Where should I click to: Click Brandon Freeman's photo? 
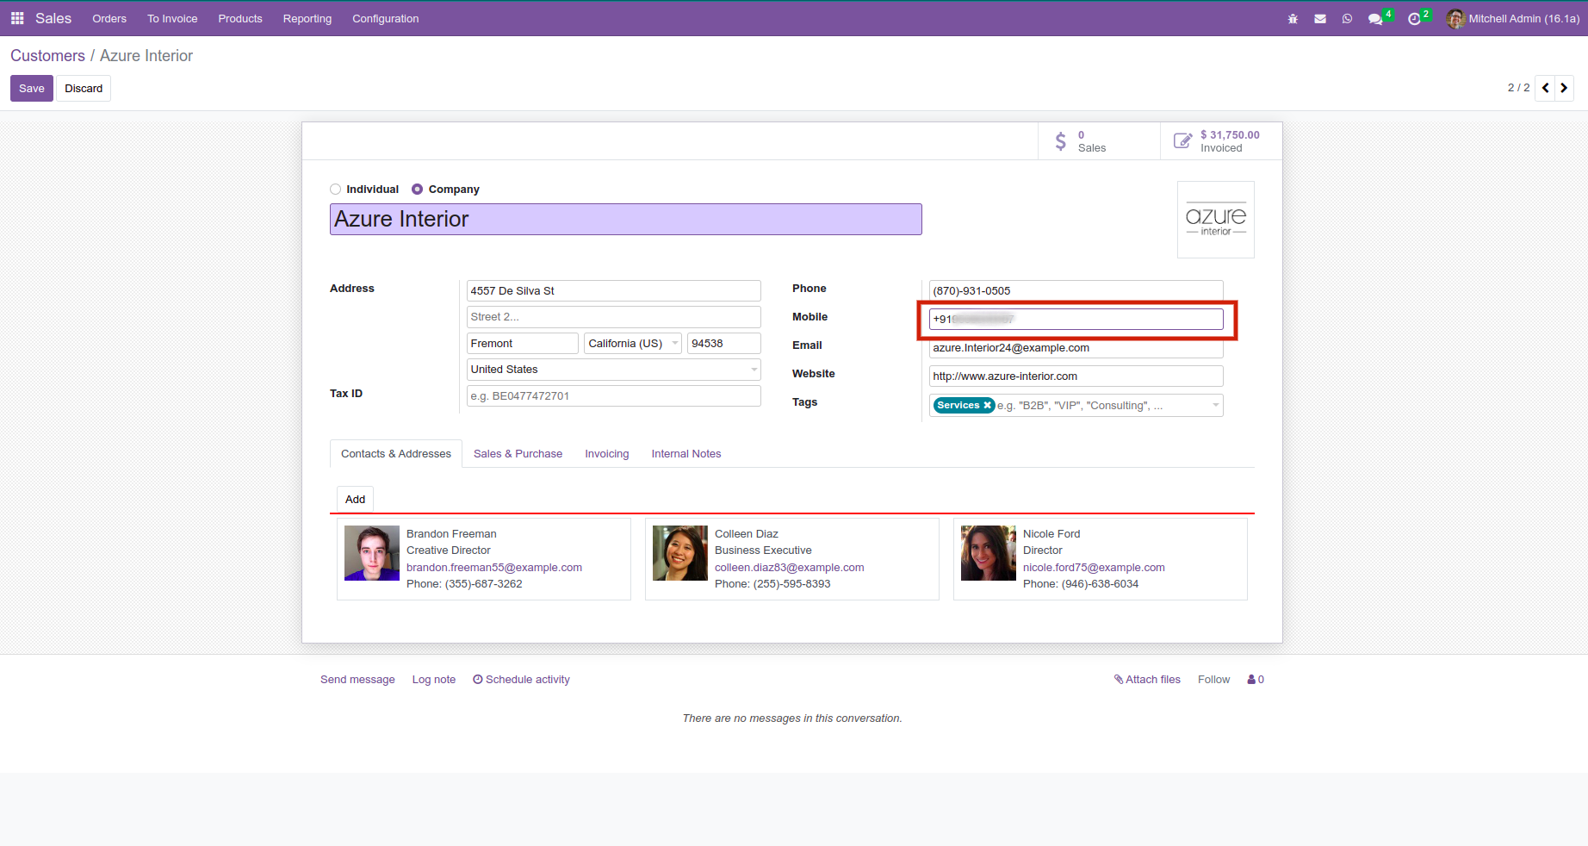coord(372,553)
